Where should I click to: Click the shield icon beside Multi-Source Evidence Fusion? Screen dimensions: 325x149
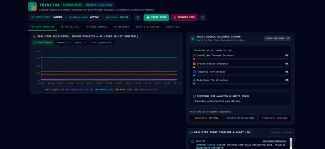193,38
